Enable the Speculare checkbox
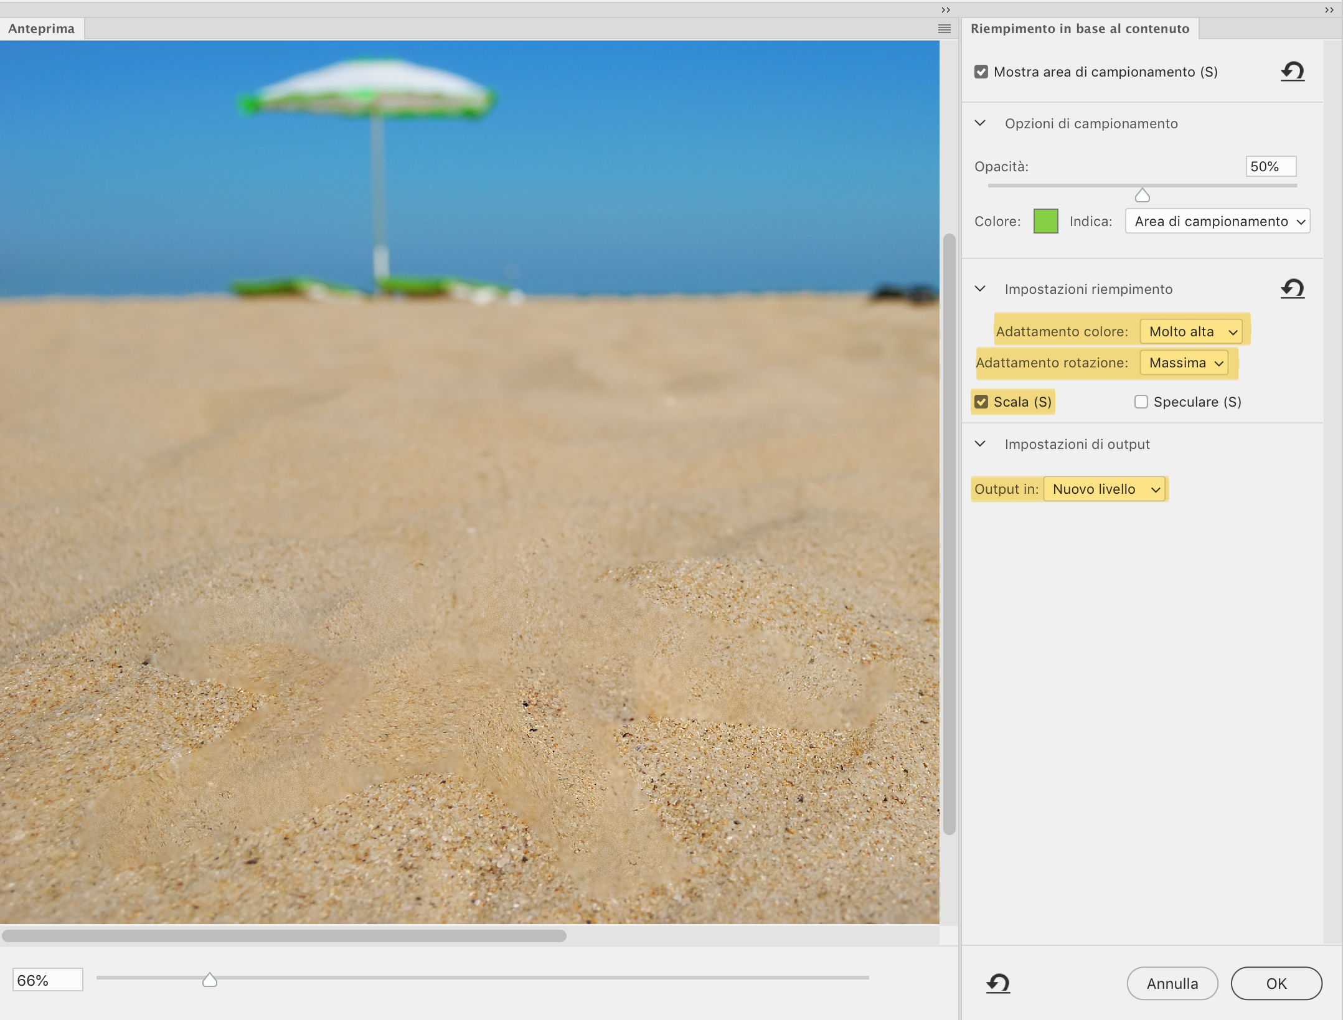 click(x=1141, y=402)
